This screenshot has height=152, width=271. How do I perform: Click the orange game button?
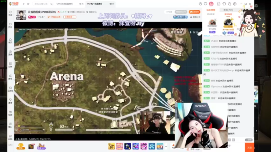tap(194, 12)
